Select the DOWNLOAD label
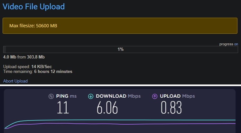 [111, 96]
